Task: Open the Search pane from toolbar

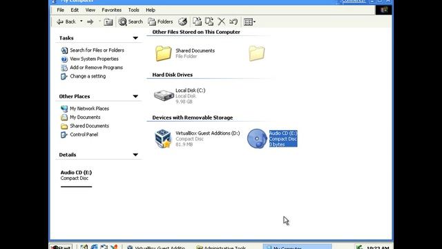Action: (x=131, y=21)
